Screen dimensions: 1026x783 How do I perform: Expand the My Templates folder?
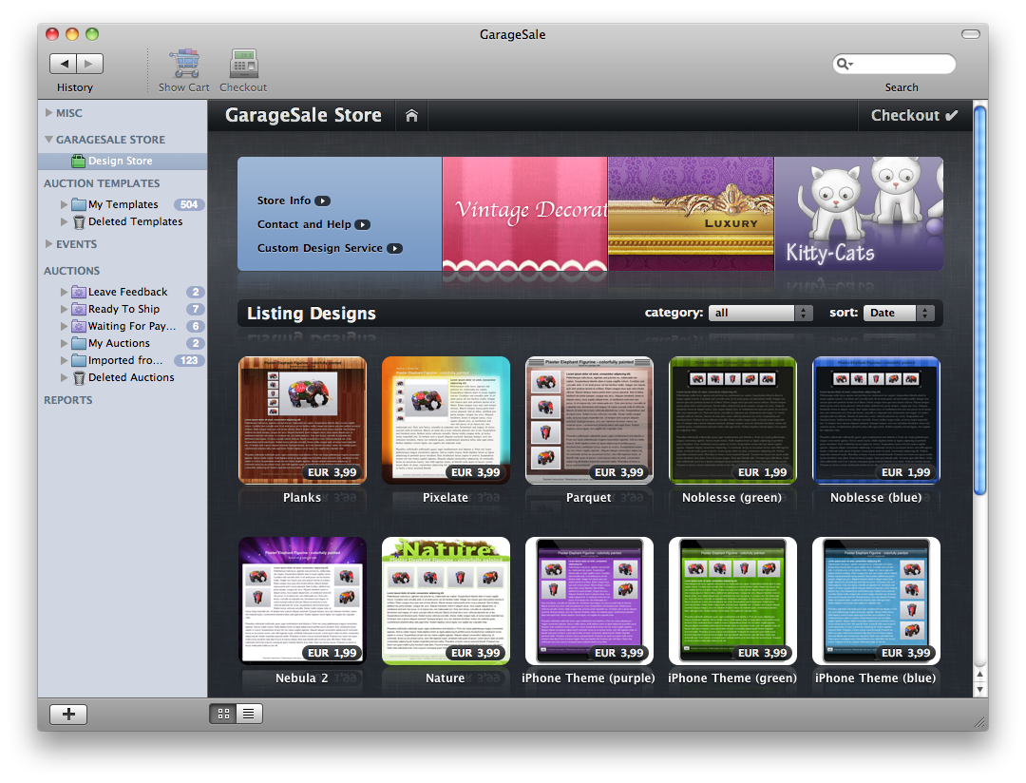(x=65, y=204)
